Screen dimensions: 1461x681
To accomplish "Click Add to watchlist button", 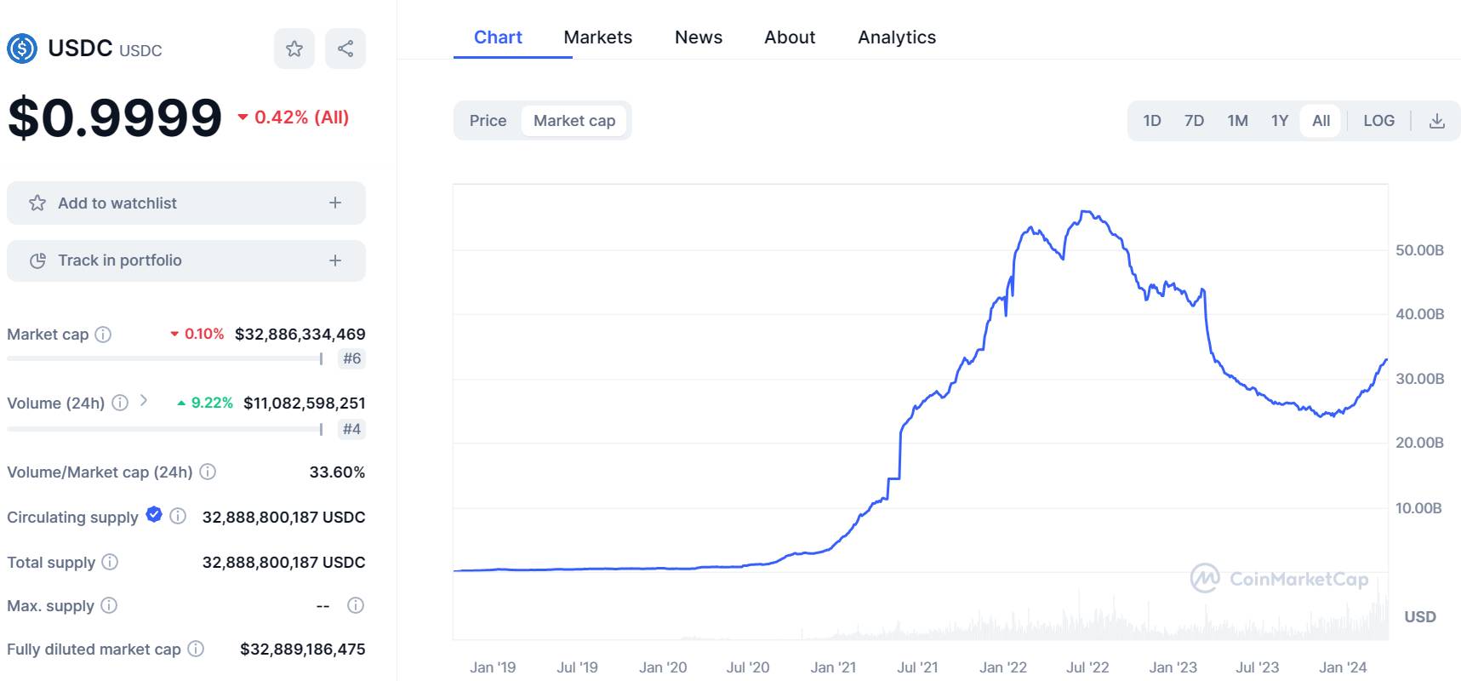I will click(186, 203).
